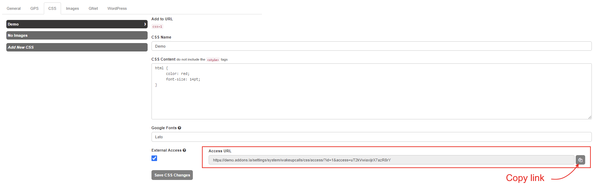Uncheck the External Access checkbox
The image size is (595, 188).
point(154,158)
